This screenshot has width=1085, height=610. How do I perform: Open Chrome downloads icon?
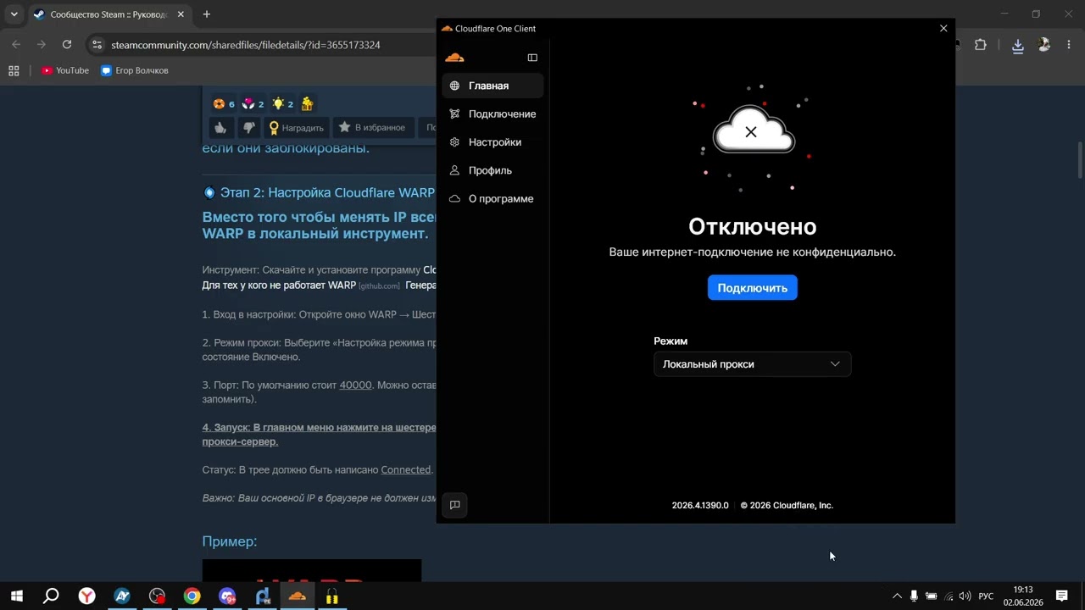(1018, 45)
